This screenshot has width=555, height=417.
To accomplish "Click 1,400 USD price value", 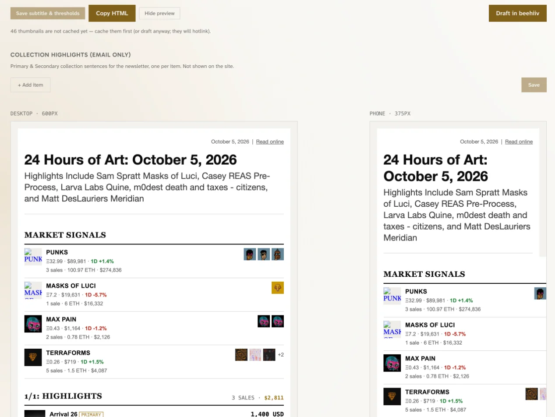I will pos(267,414).
